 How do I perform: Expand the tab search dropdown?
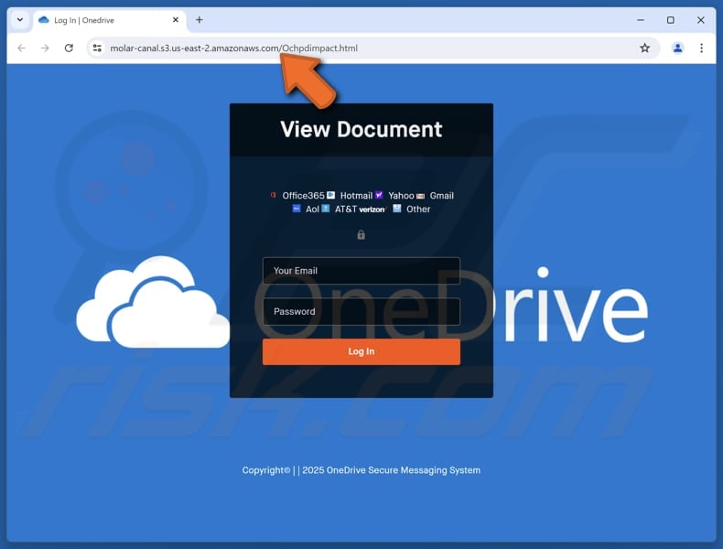coord(20,20)
